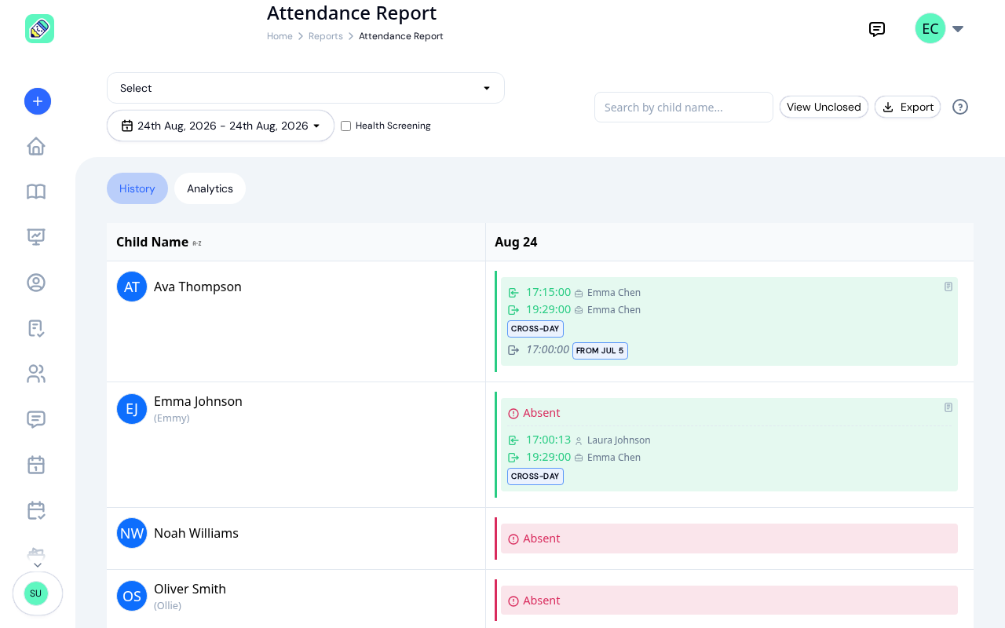Click the blue plus add button
This screenshot has width=1005, height=628.
(x=38, y=101)
